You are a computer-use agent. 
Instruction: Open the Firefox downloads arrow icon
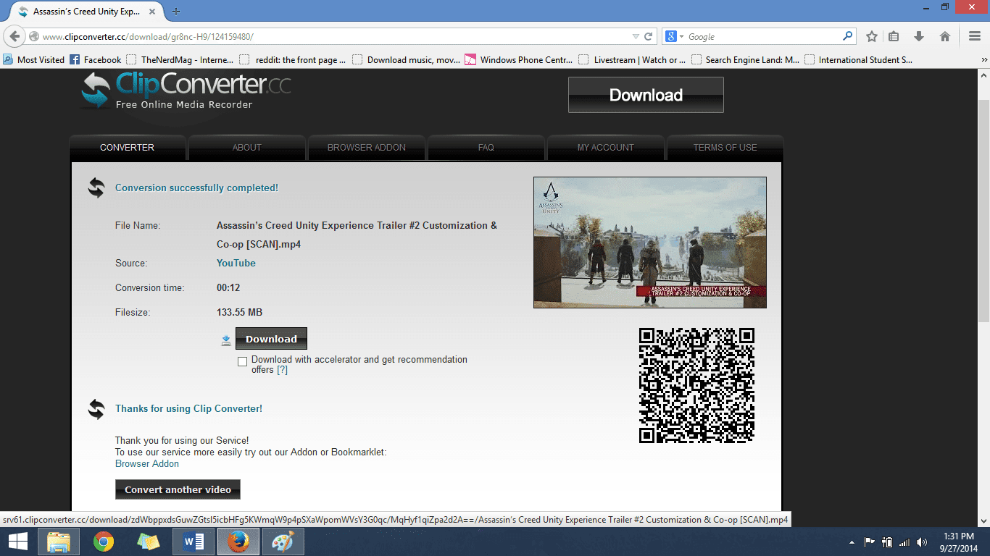[919, 36]
